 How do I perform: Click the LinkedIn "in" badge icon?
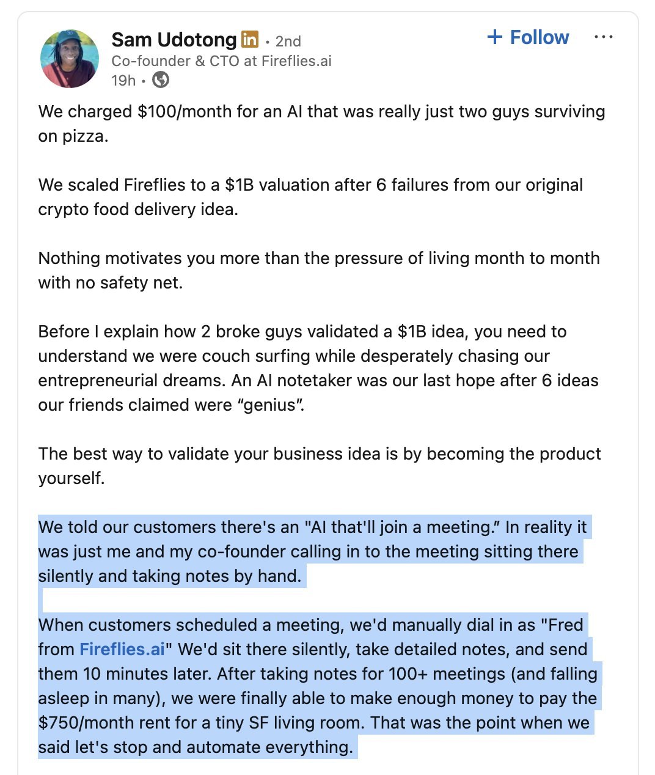click(249, 39)
